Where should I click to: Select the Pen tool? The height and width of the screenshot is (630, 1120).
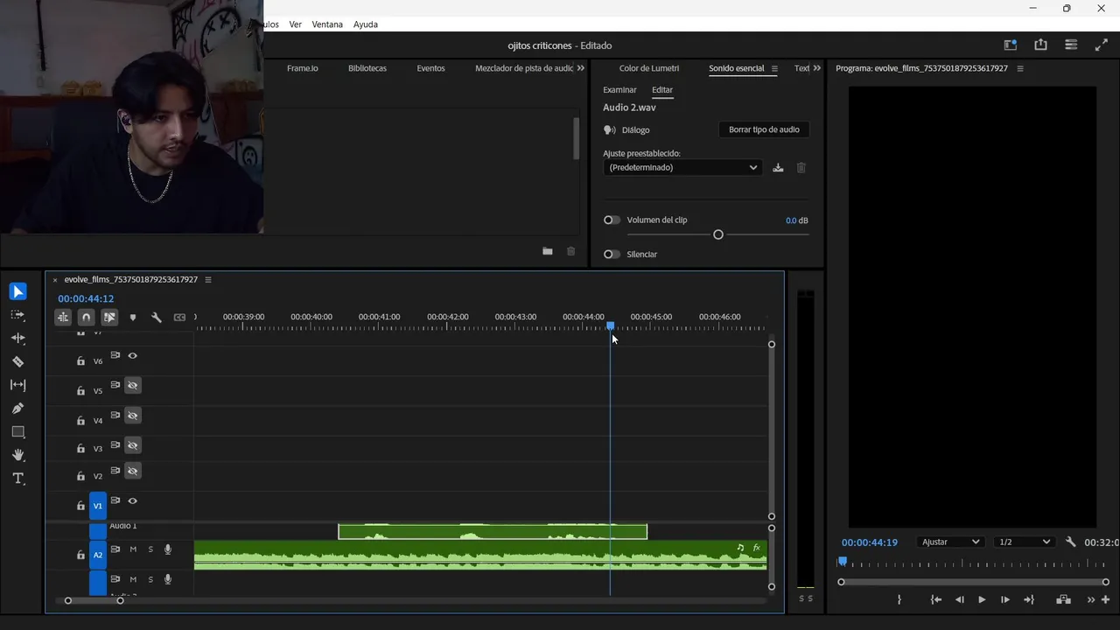click(x=17, y=409)
